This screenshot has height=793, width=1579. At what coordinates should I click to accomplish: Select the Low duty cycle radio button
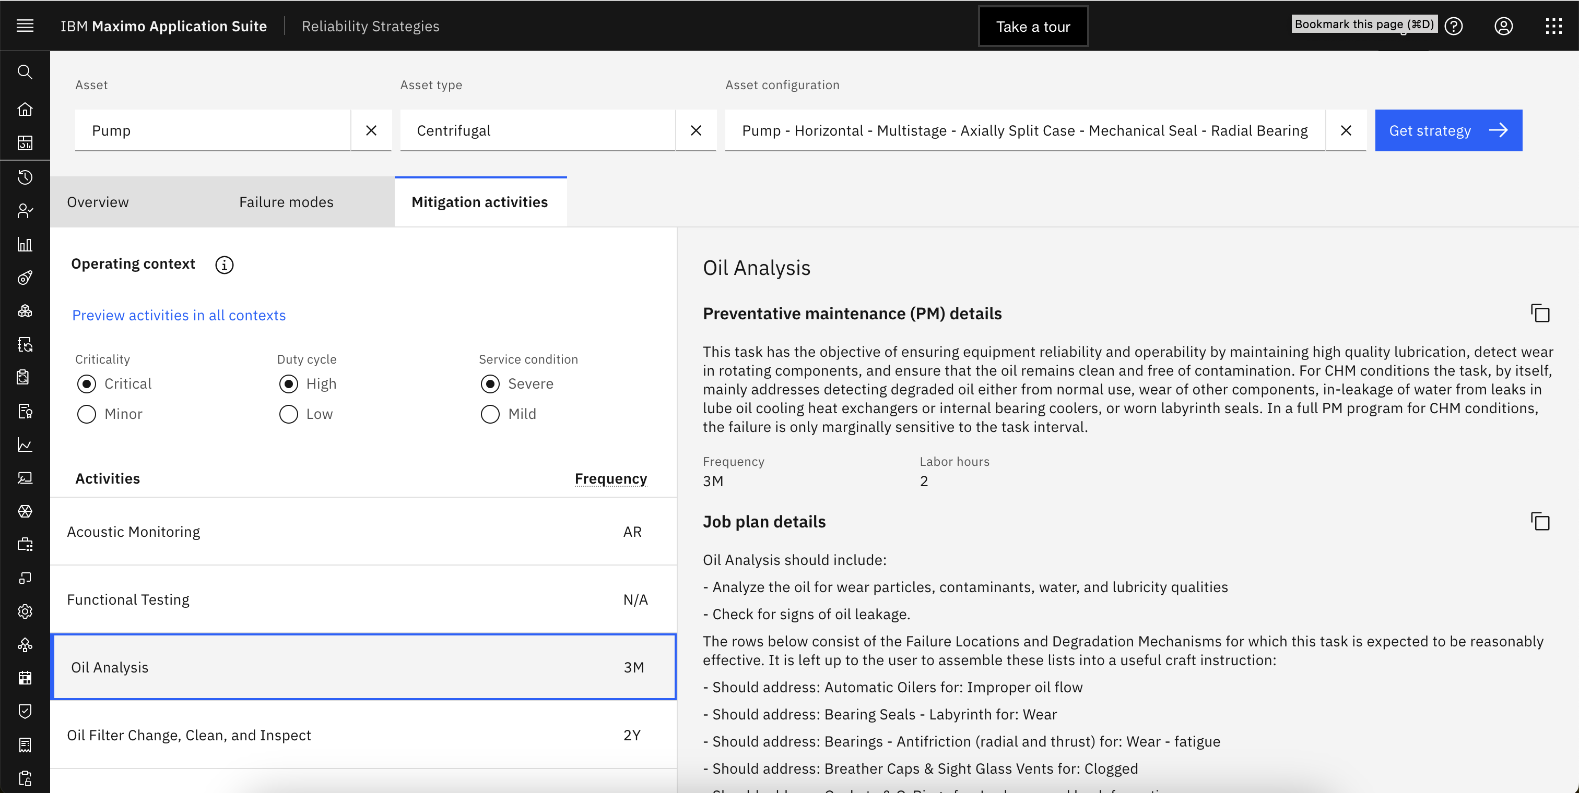[x=288, y=414]
